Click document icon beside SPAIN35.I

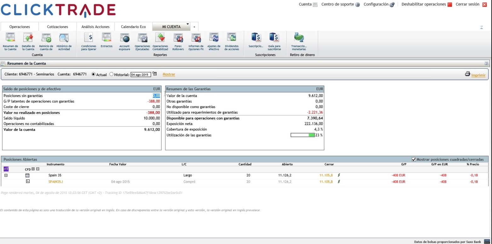[28, 181]
